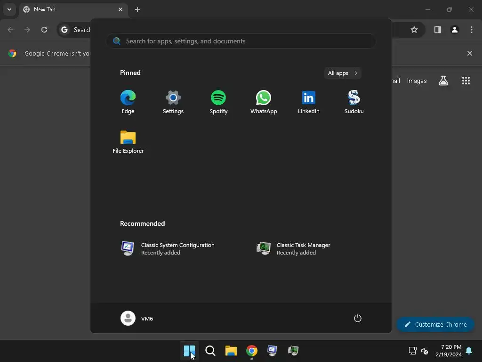This screenshot has height=362, width=482.
Task: Bookmark this tab with the star
Action: (414, 30)
